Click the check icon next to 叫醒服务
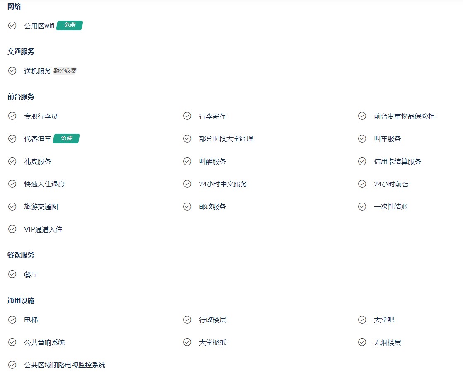 point(187,161)
